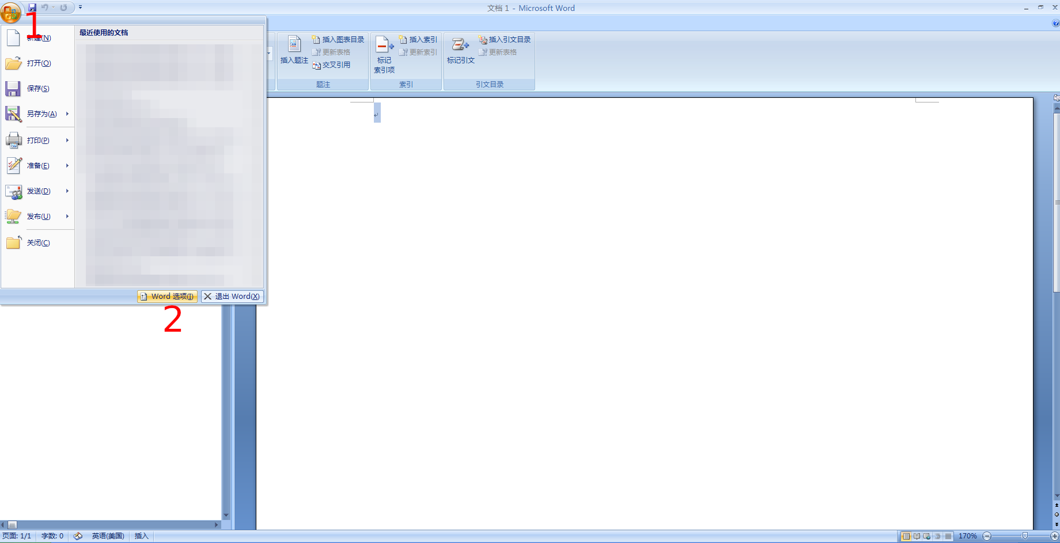Open Word Help question mark icon
This screenshot has height=543, width=1060.
[1055, 24]
